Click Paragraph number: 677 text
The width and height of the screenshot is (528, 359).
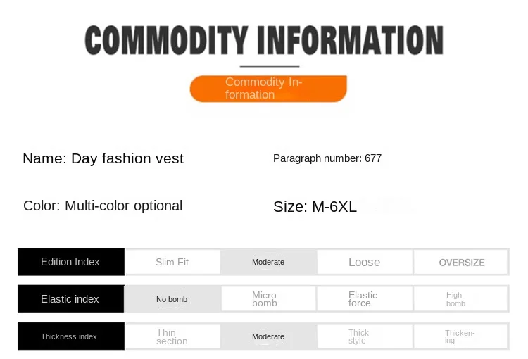(327, 158)
